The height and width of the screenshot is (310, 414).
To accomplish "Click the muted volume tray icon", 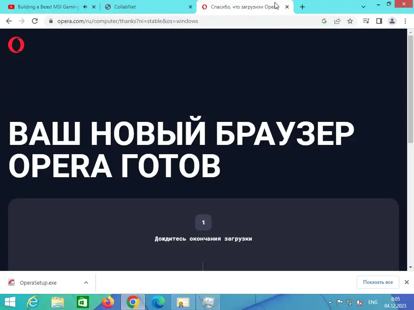I will tap(359, 302).
